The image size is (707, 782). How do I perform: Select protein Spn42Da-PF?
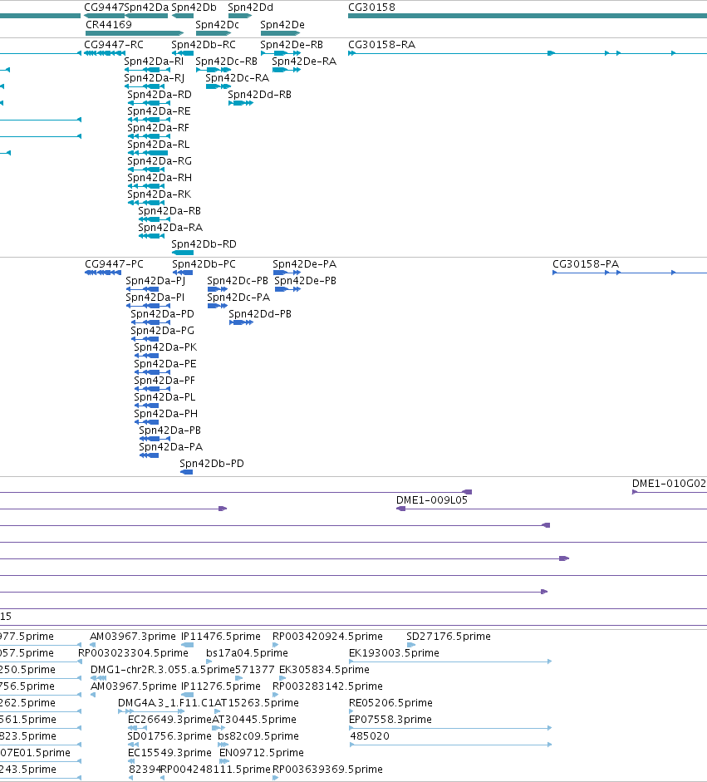(164, 380)
